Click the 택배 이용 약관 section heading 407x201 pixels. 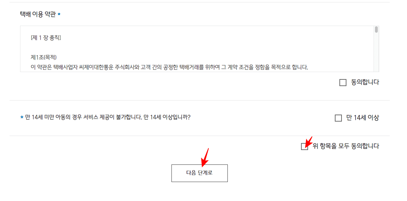[38, 14]
